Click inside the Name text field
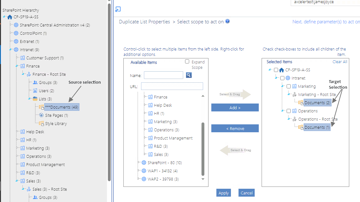This screenshot has height=202, width=360. pos(164,75)
